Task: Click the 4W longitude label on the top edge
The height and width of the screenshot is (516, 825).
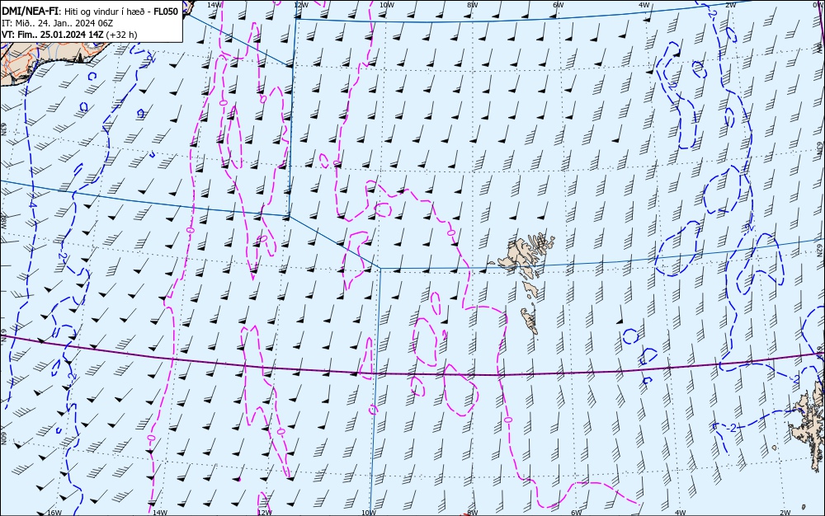Action: 644,5
